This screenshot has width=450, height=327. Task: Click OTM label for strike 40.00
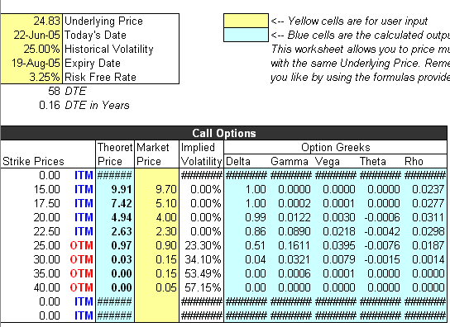(x=82, y=287)
